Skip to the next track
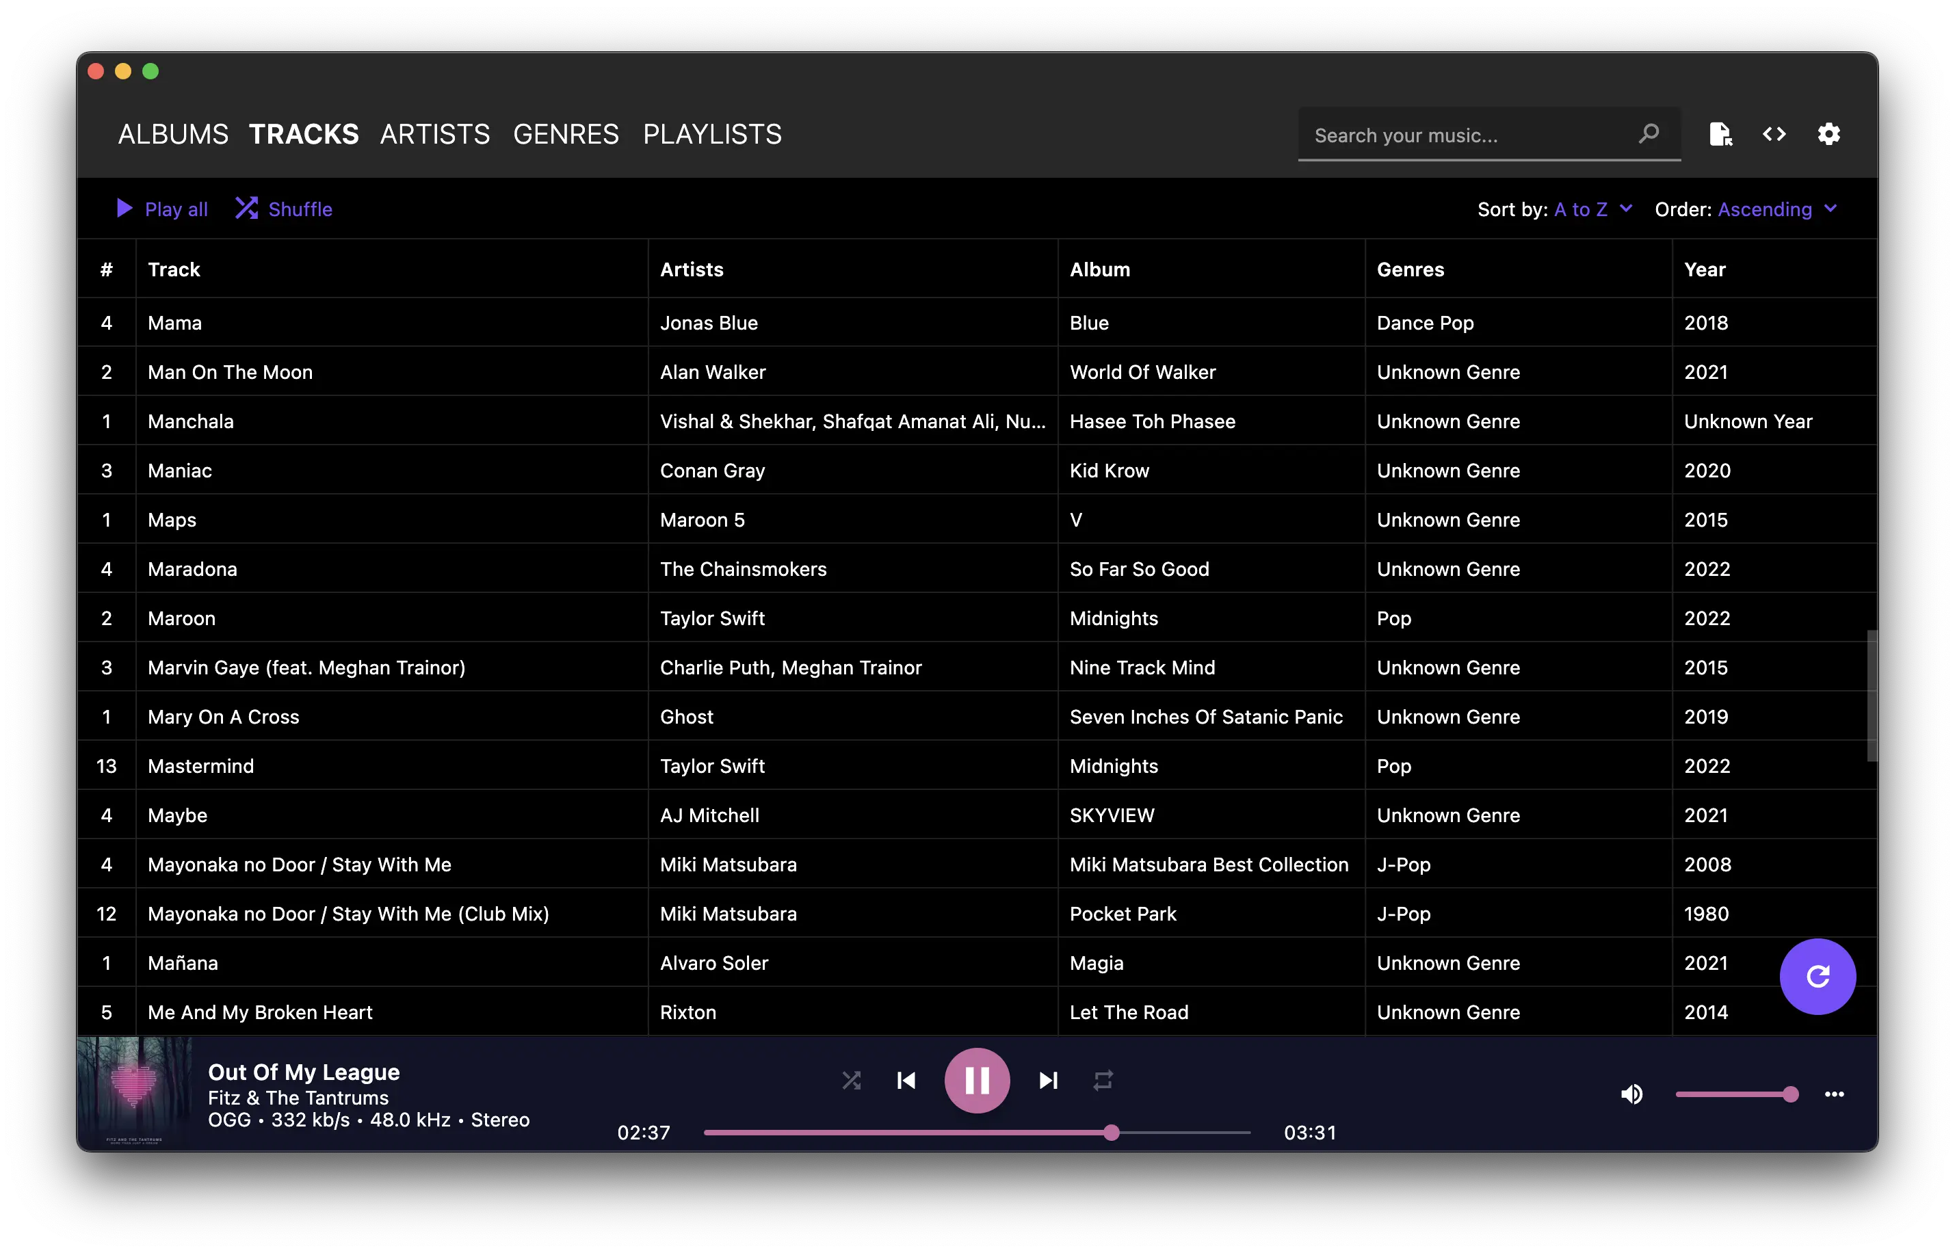 (1048, 1081)
